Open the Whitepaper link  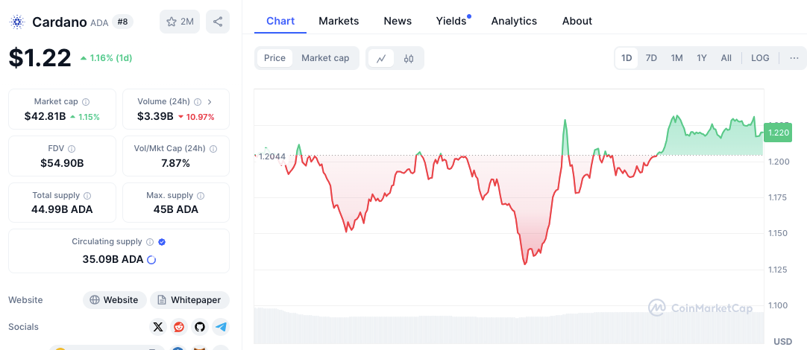(x=189, y=300)
